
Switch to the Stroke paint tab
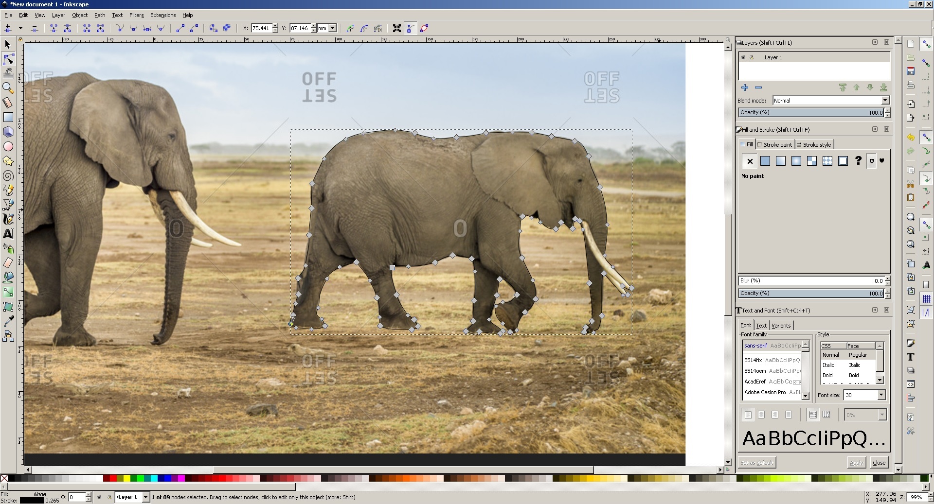(x=775, y=145)
